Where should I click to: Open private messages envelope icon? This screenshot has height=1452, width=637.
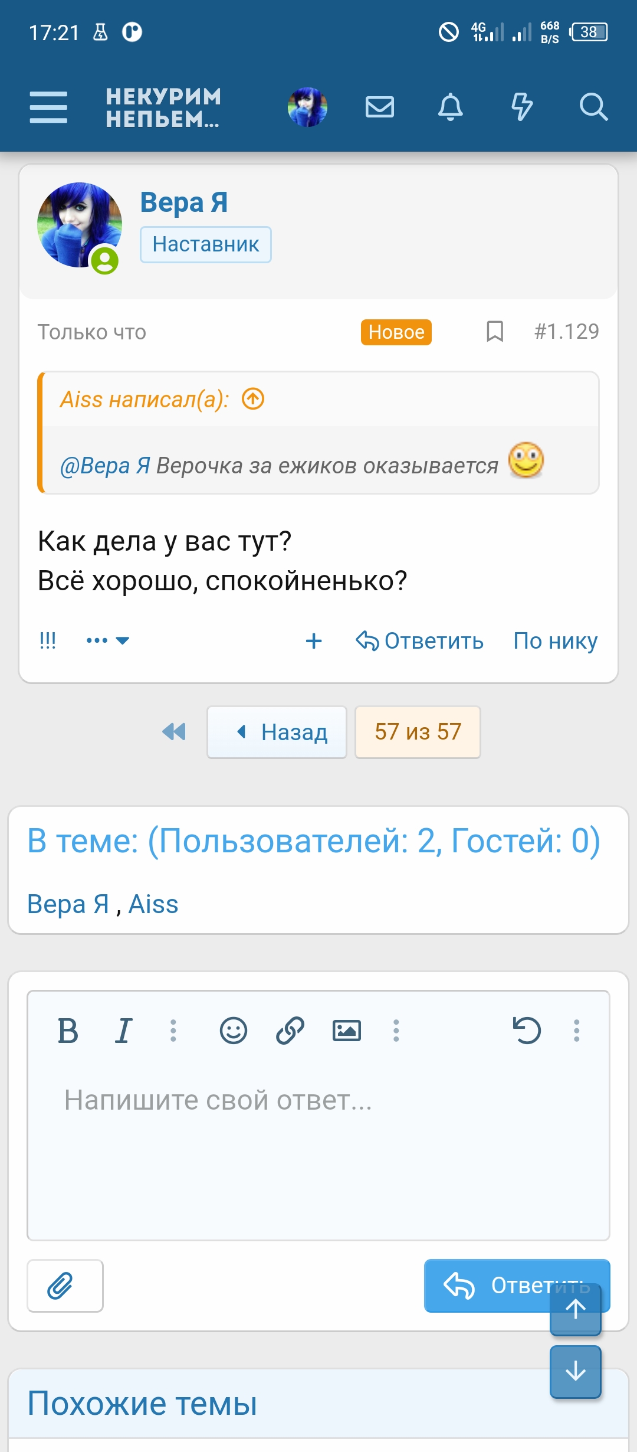379,107
